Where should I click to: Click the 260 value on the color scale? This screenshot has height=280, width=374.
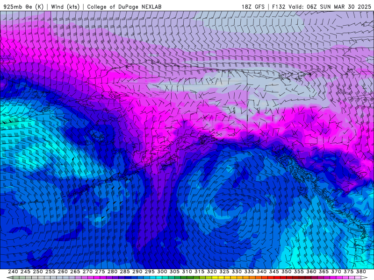(x=63, y=272)
